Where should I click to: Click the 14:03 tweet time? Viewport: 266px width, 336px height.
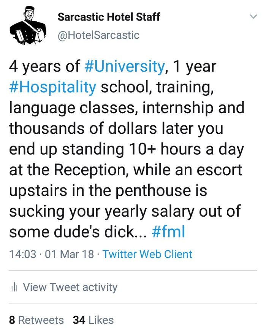22,254
